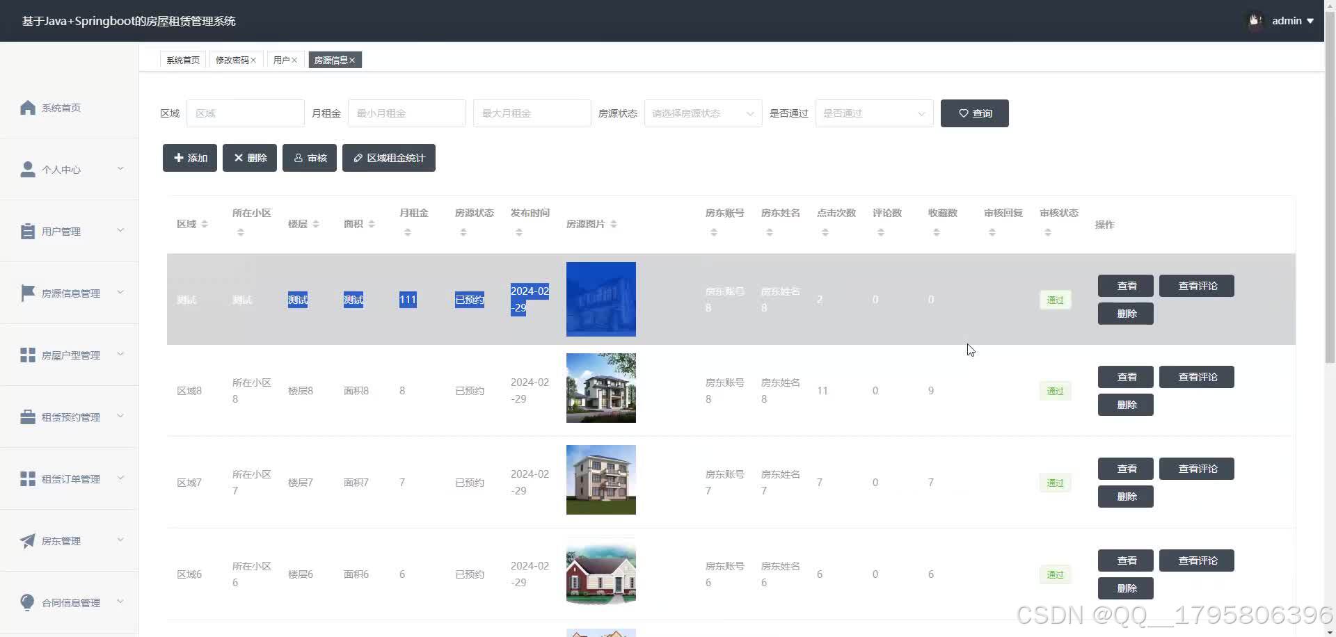The height and width of the screenshot is (637, 1336).
Task: Expand the admin user menu
Action: [1310, 21]
